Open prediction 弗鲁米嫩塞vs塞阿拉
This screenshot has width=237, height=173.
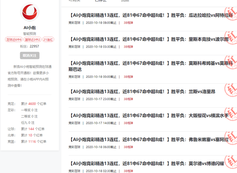(x=148, y=140)
